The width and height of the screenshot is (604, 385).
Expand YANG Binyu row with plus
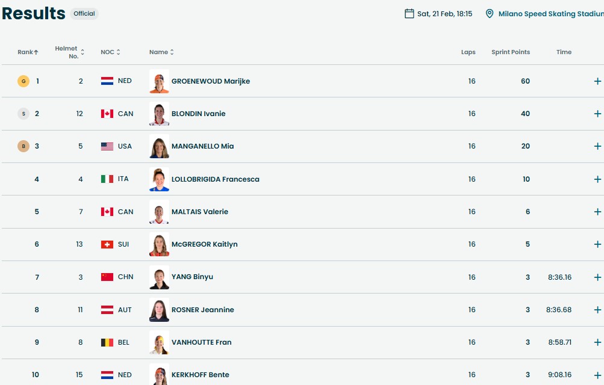tap(597, 277)
